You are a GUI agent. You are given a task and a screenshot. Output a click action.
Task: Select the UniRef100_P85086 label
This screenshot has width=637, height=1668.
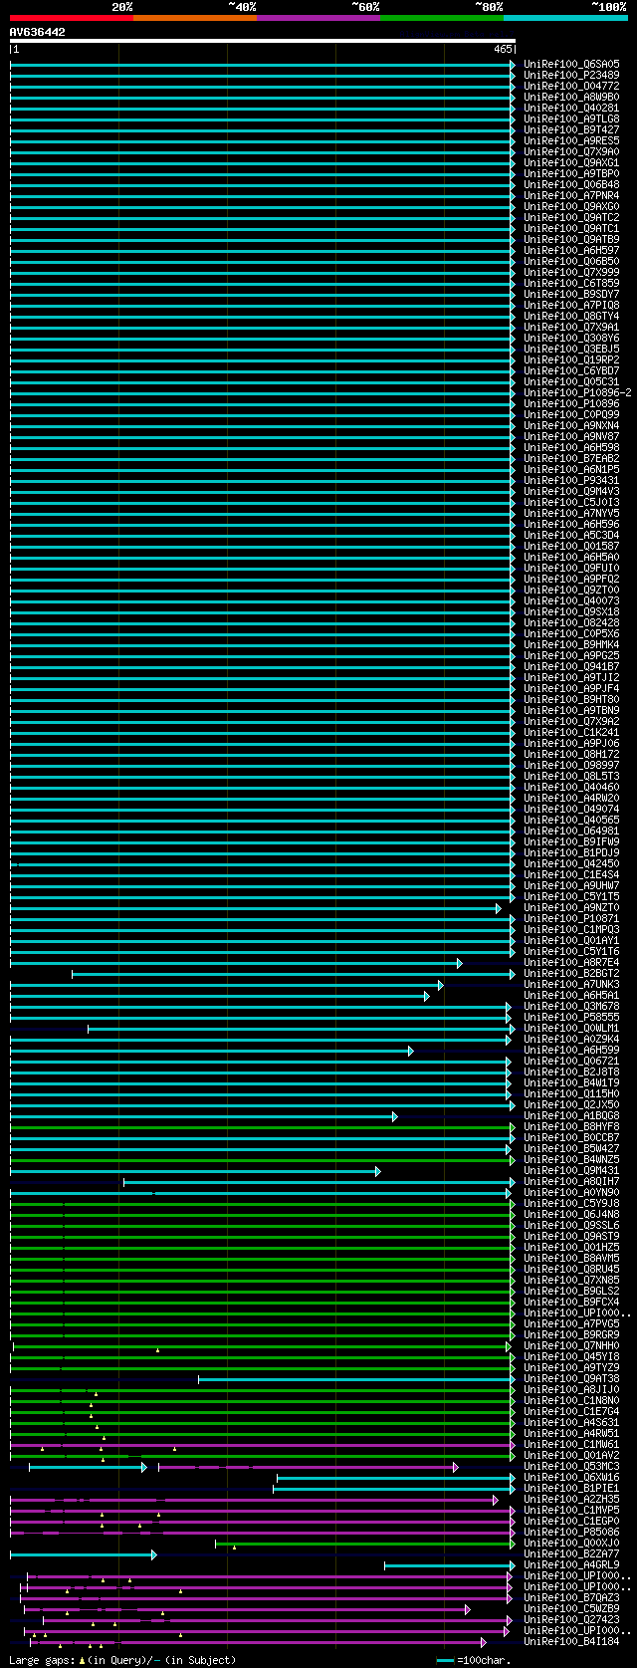(571, 1532)
